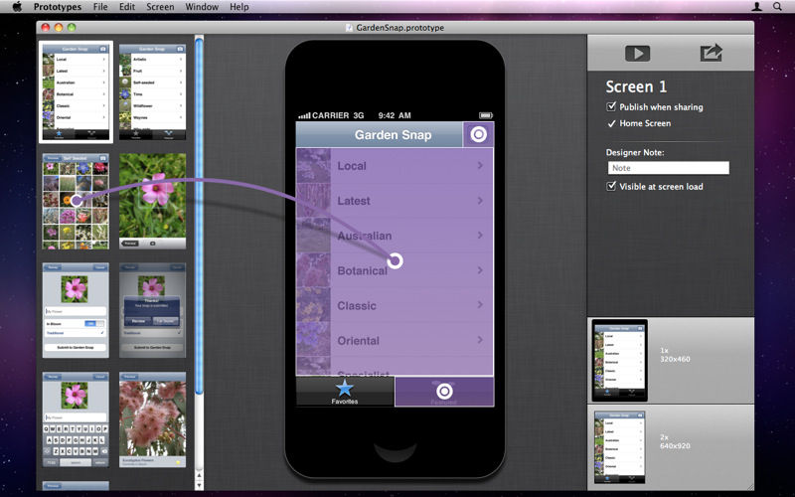Open the Window menu
Screen dimensions: 795x497
tap(202, 7)
